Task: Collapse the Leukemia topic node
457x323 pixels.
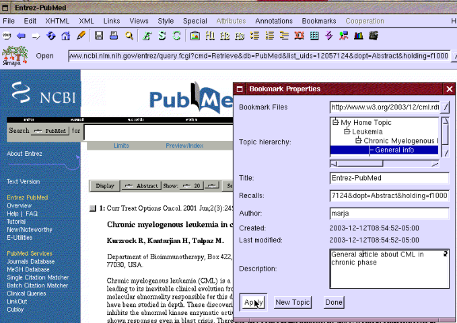Action: (x=347, y=132)
